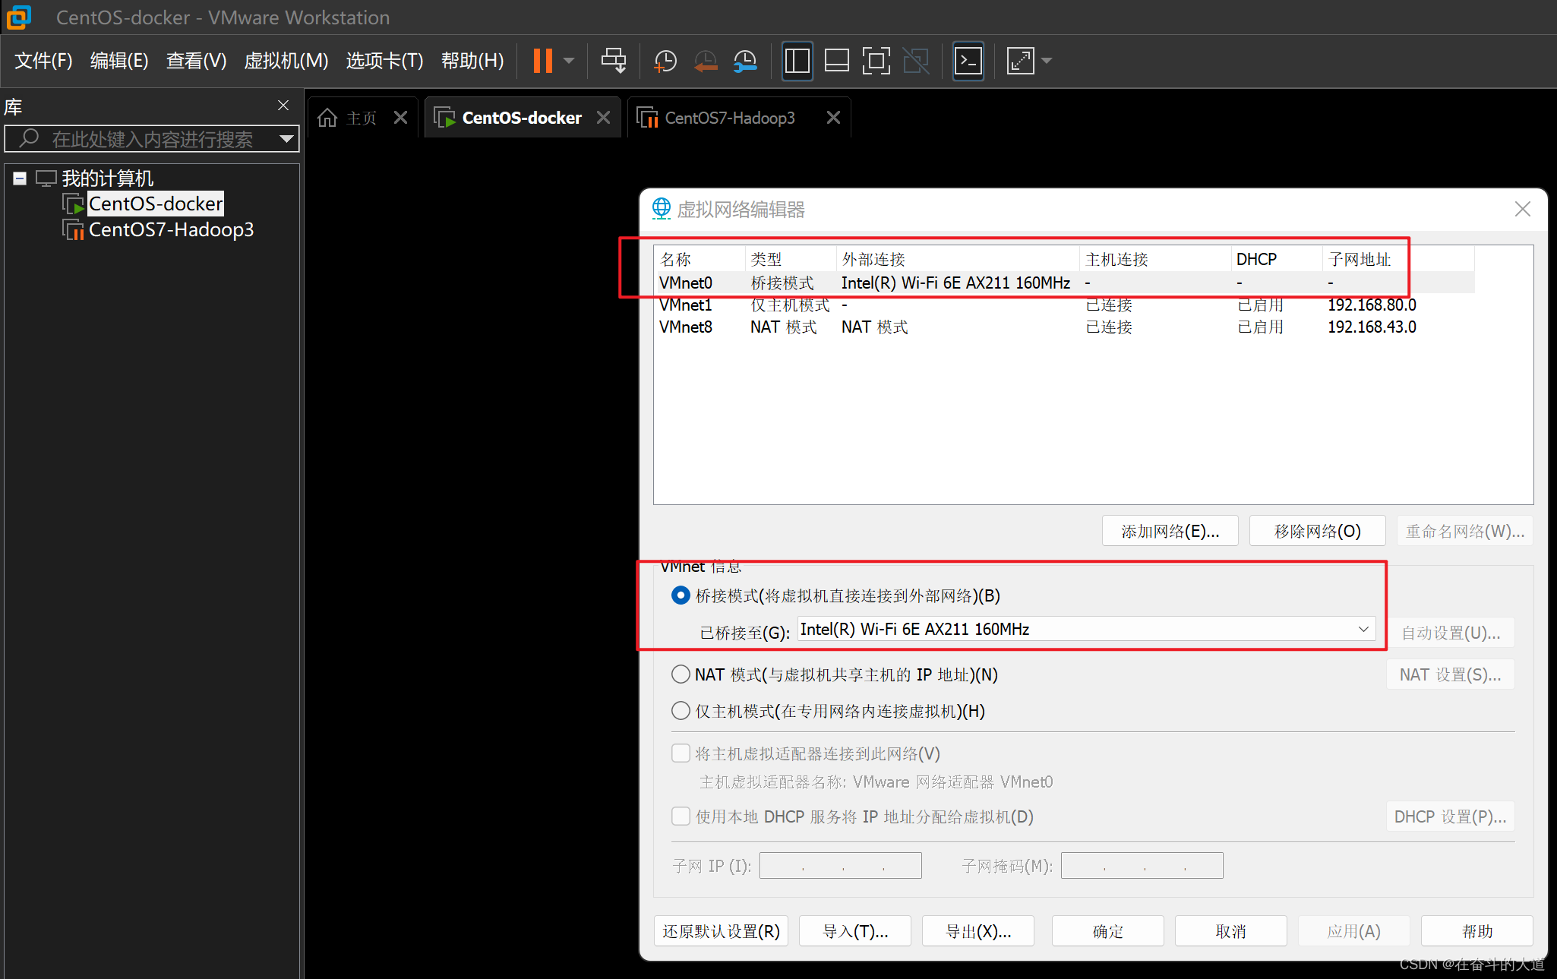Click send Ctrl+Alt+Del toolbar icon
This screenshot has width=1557, height=979.
click(613, 61)
